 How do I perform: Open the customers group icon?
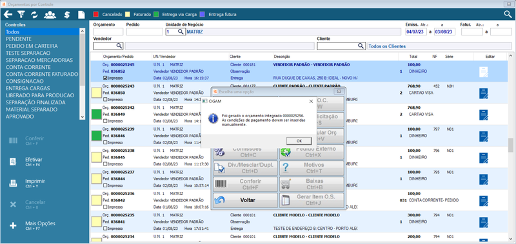click(50, 14)
